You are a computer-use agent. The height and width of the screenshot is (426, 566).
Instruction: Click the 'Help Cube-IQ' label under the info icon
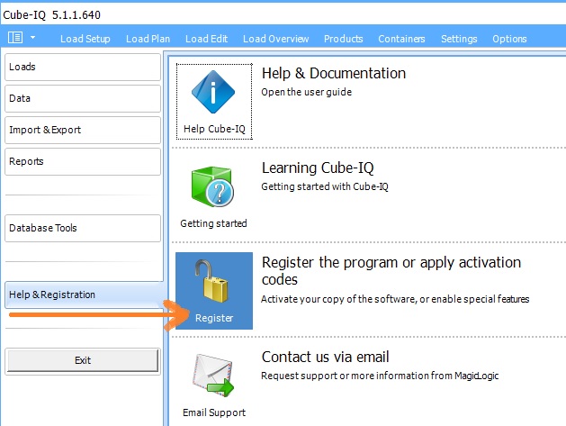pos(214,129)
